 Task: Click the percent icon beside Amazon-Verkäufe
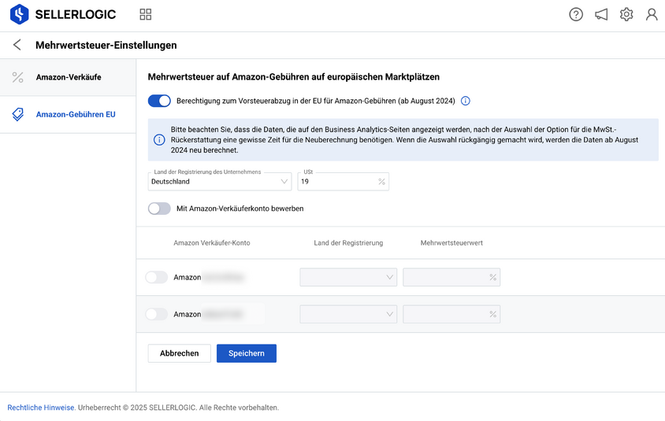17,77
